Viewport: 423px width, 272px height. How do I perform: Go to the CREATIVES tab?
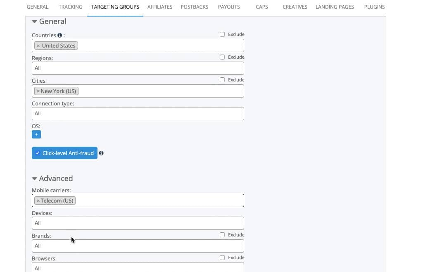pyautogui.click(x=295, y=7)
